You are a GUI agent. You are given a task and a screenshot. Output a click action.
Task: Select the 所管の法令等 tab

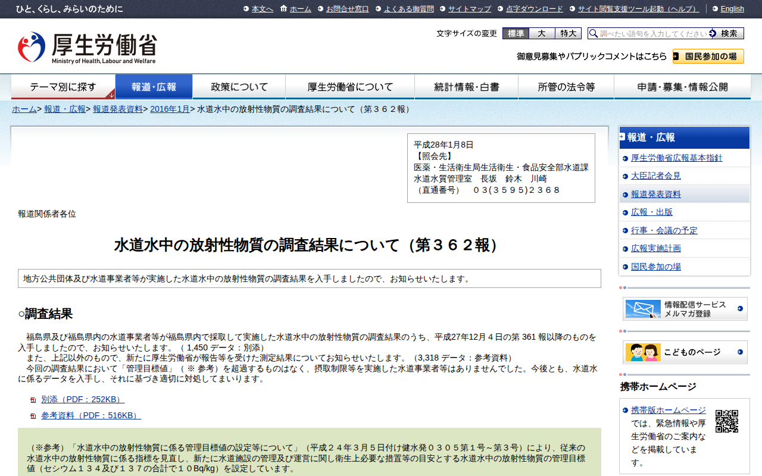point(566,87)
